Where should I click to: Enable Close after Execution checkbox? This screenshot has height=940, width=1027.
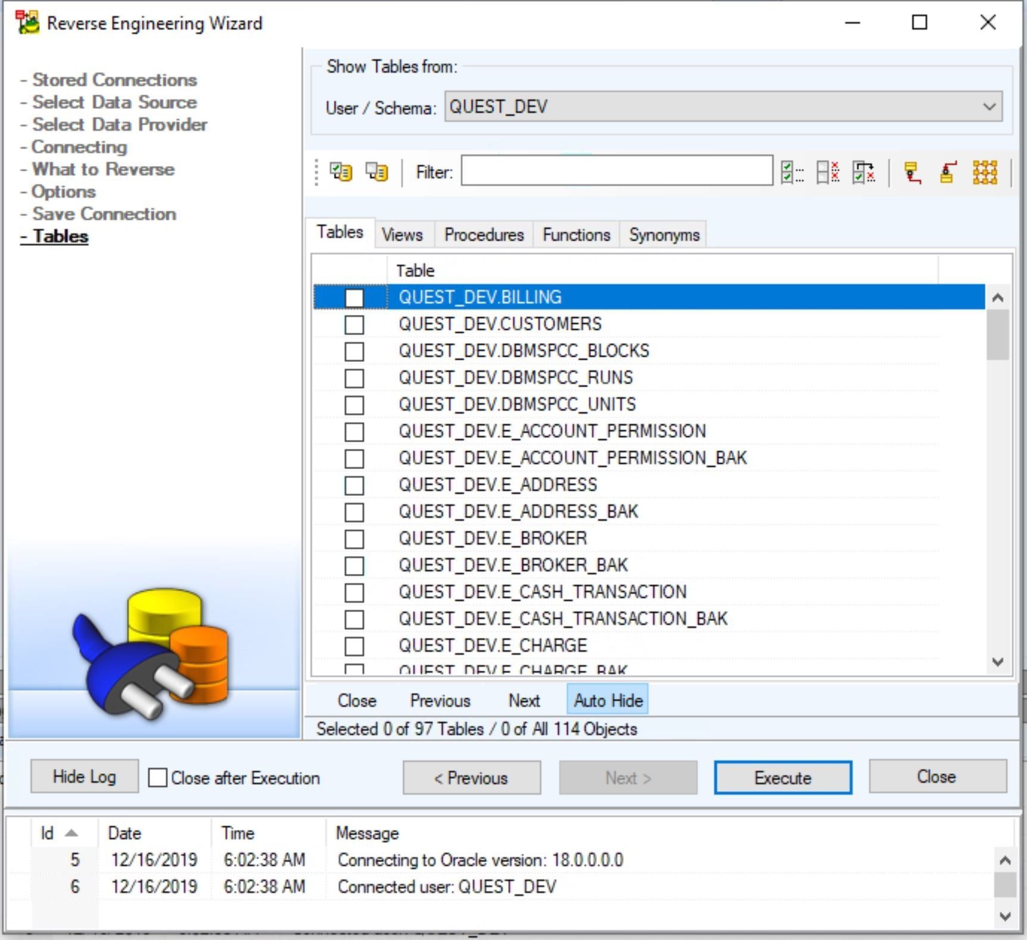157,777
